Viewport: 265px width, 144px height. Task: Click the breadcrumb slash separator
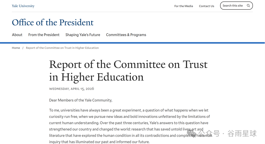coord(23,48)
